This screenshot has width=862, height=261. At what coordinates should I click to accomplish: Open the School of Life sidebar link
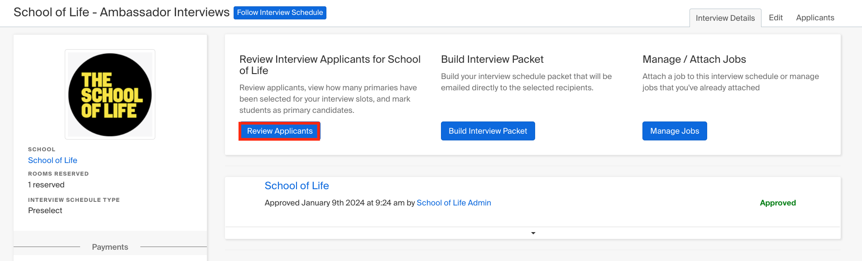tap(53, 160)
